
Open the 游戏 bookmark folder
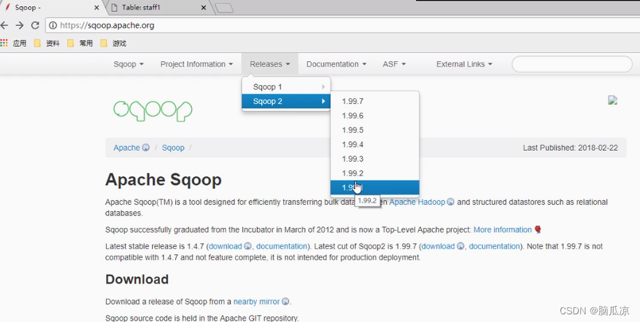click(114, 43)
